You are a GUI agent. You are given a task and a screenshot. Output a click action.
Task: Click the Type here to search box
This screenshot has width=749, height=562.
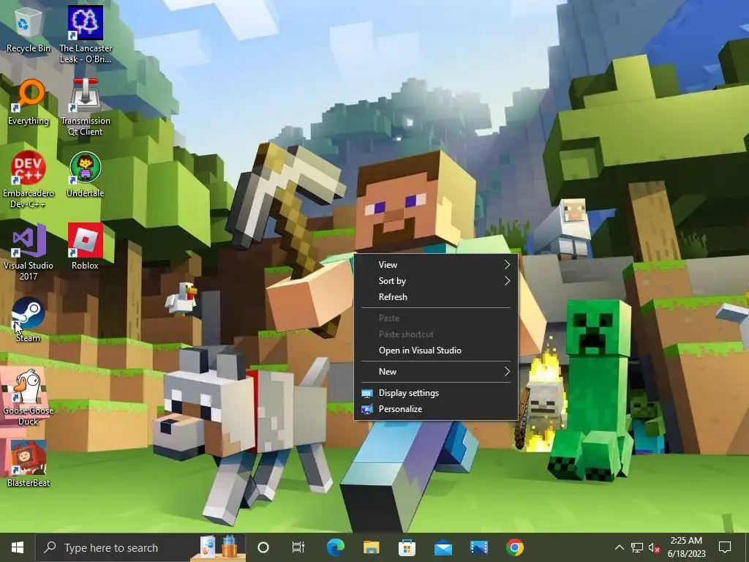coord(141,547)
